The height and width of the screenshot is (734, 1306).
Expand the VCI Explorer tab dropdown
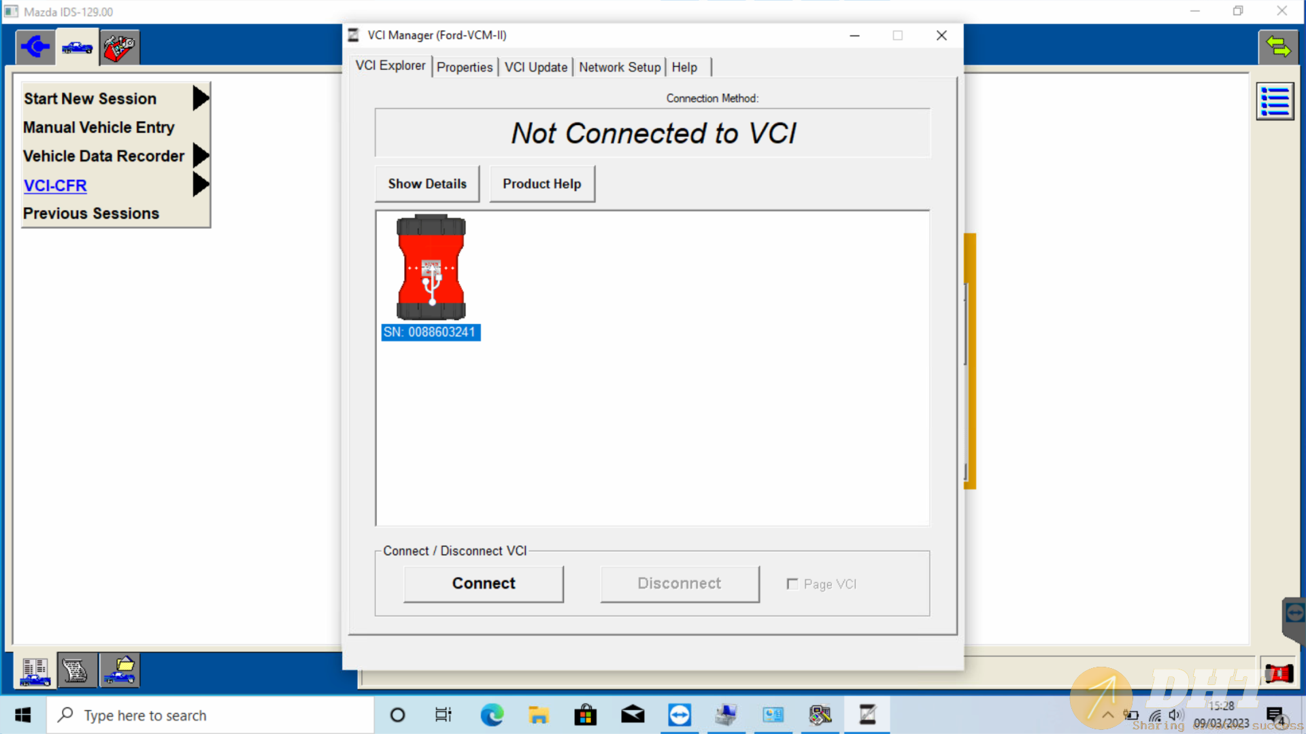[391, 65]
